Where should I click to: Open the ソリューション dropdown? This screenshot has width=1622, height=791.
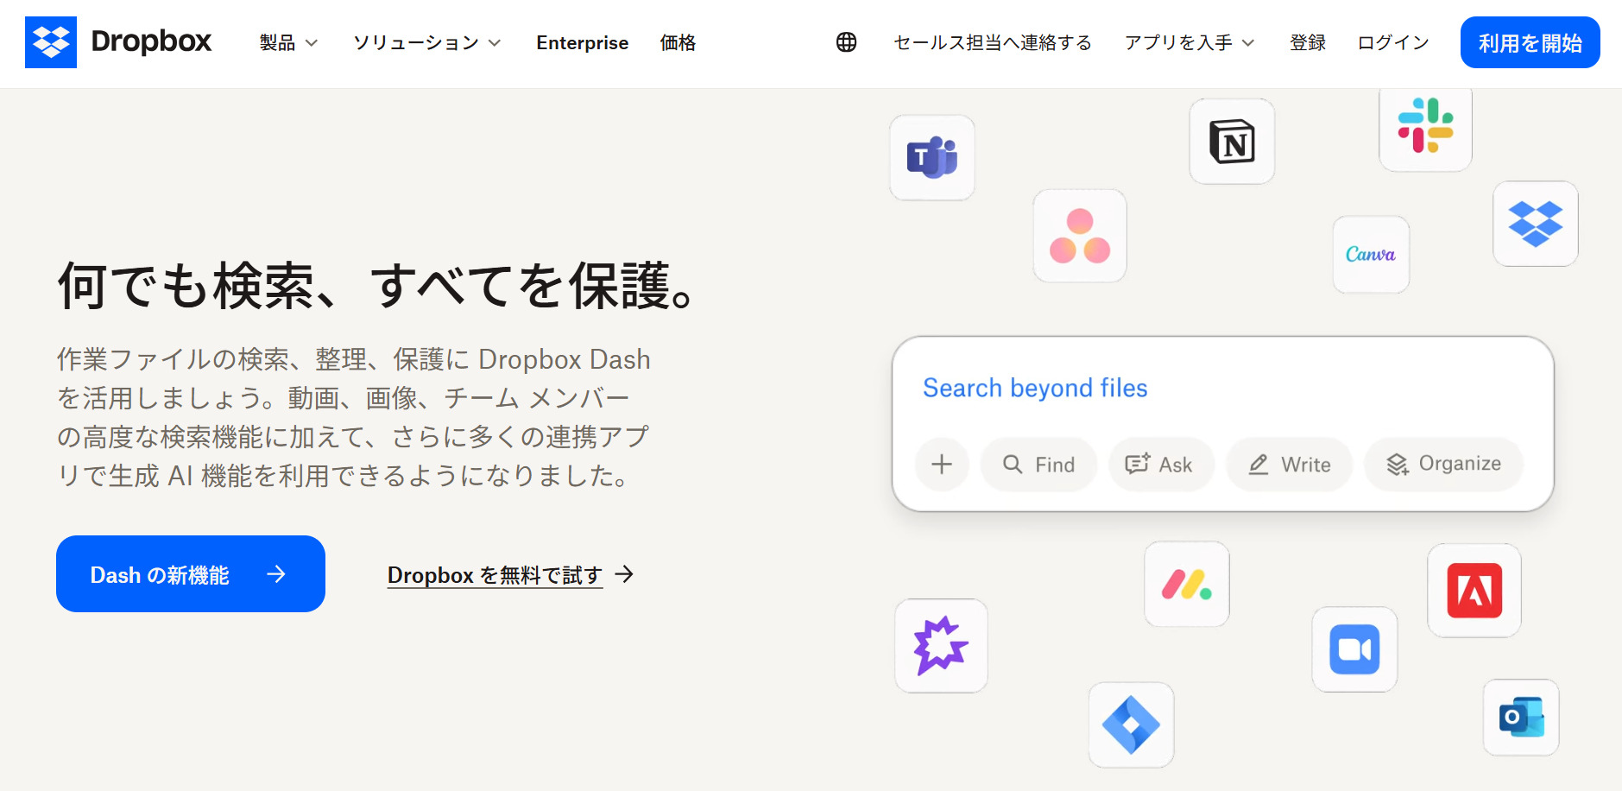pyautogui.click(x=425, y=42)
